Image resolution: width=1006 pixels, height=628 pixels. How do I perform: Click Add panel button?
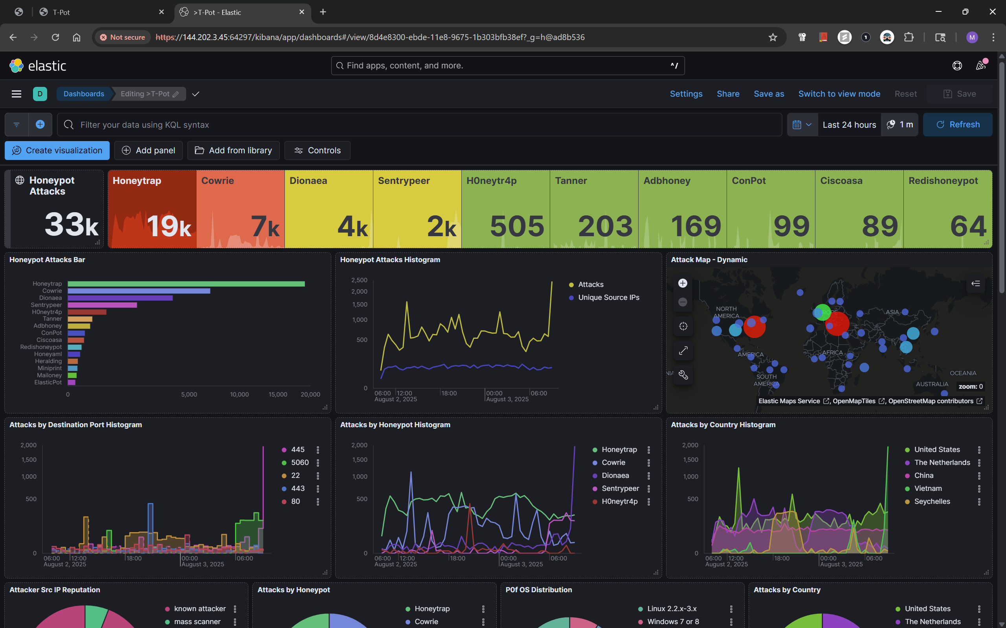pyautogui.click(x=148, y=151)
